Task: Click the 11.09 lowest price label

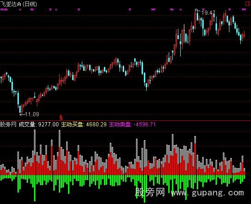Action: [32, 114]
